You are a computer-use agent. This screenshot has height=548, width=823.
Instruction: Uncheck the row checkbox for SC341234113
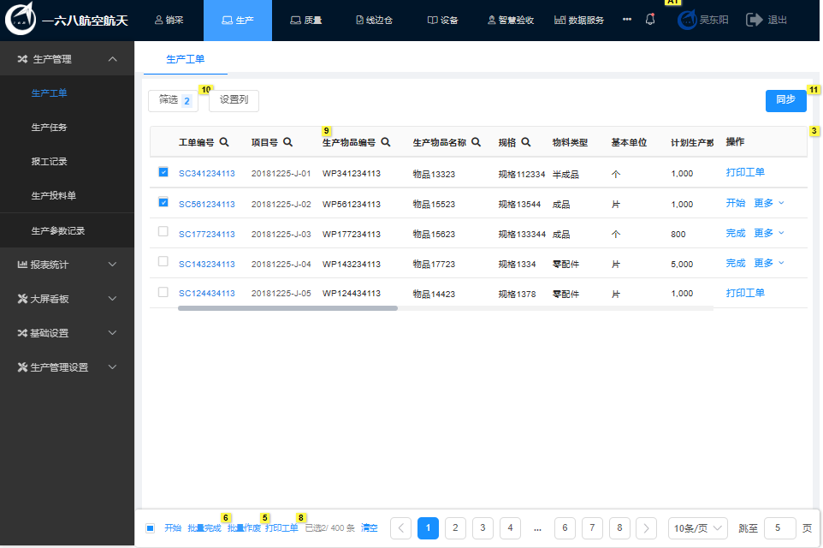163,172
